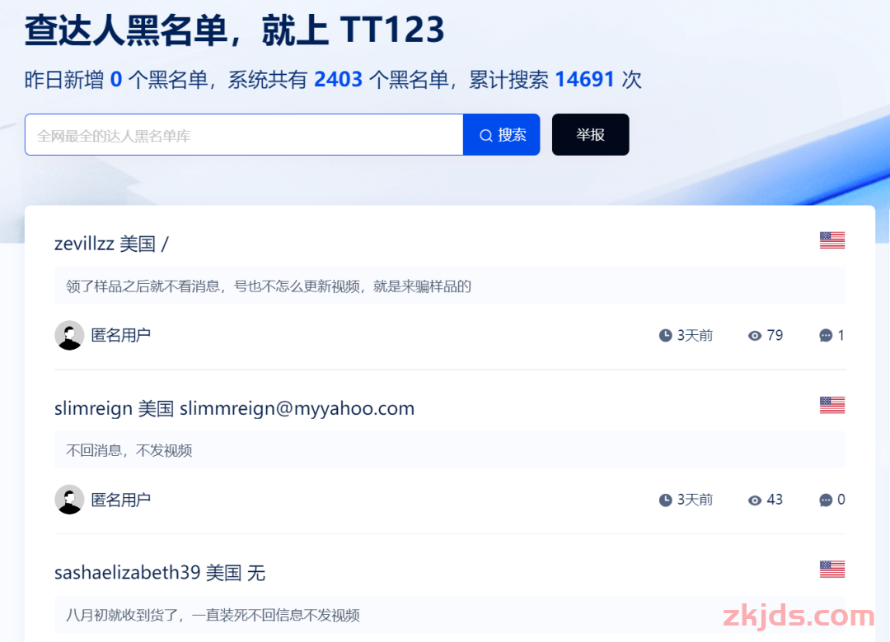The width and height of the screenshot is (890, 642).
Task: Click the clock icon in slimreign row
Action: tap(665, 500)
